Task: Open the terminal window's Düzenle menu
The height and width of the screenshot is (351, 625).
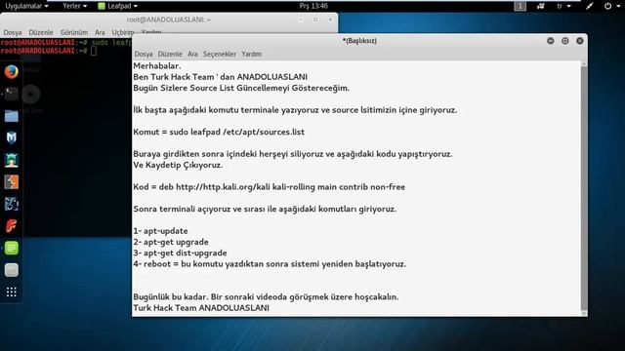Action: pyautogui.click(x=41, y=32)
